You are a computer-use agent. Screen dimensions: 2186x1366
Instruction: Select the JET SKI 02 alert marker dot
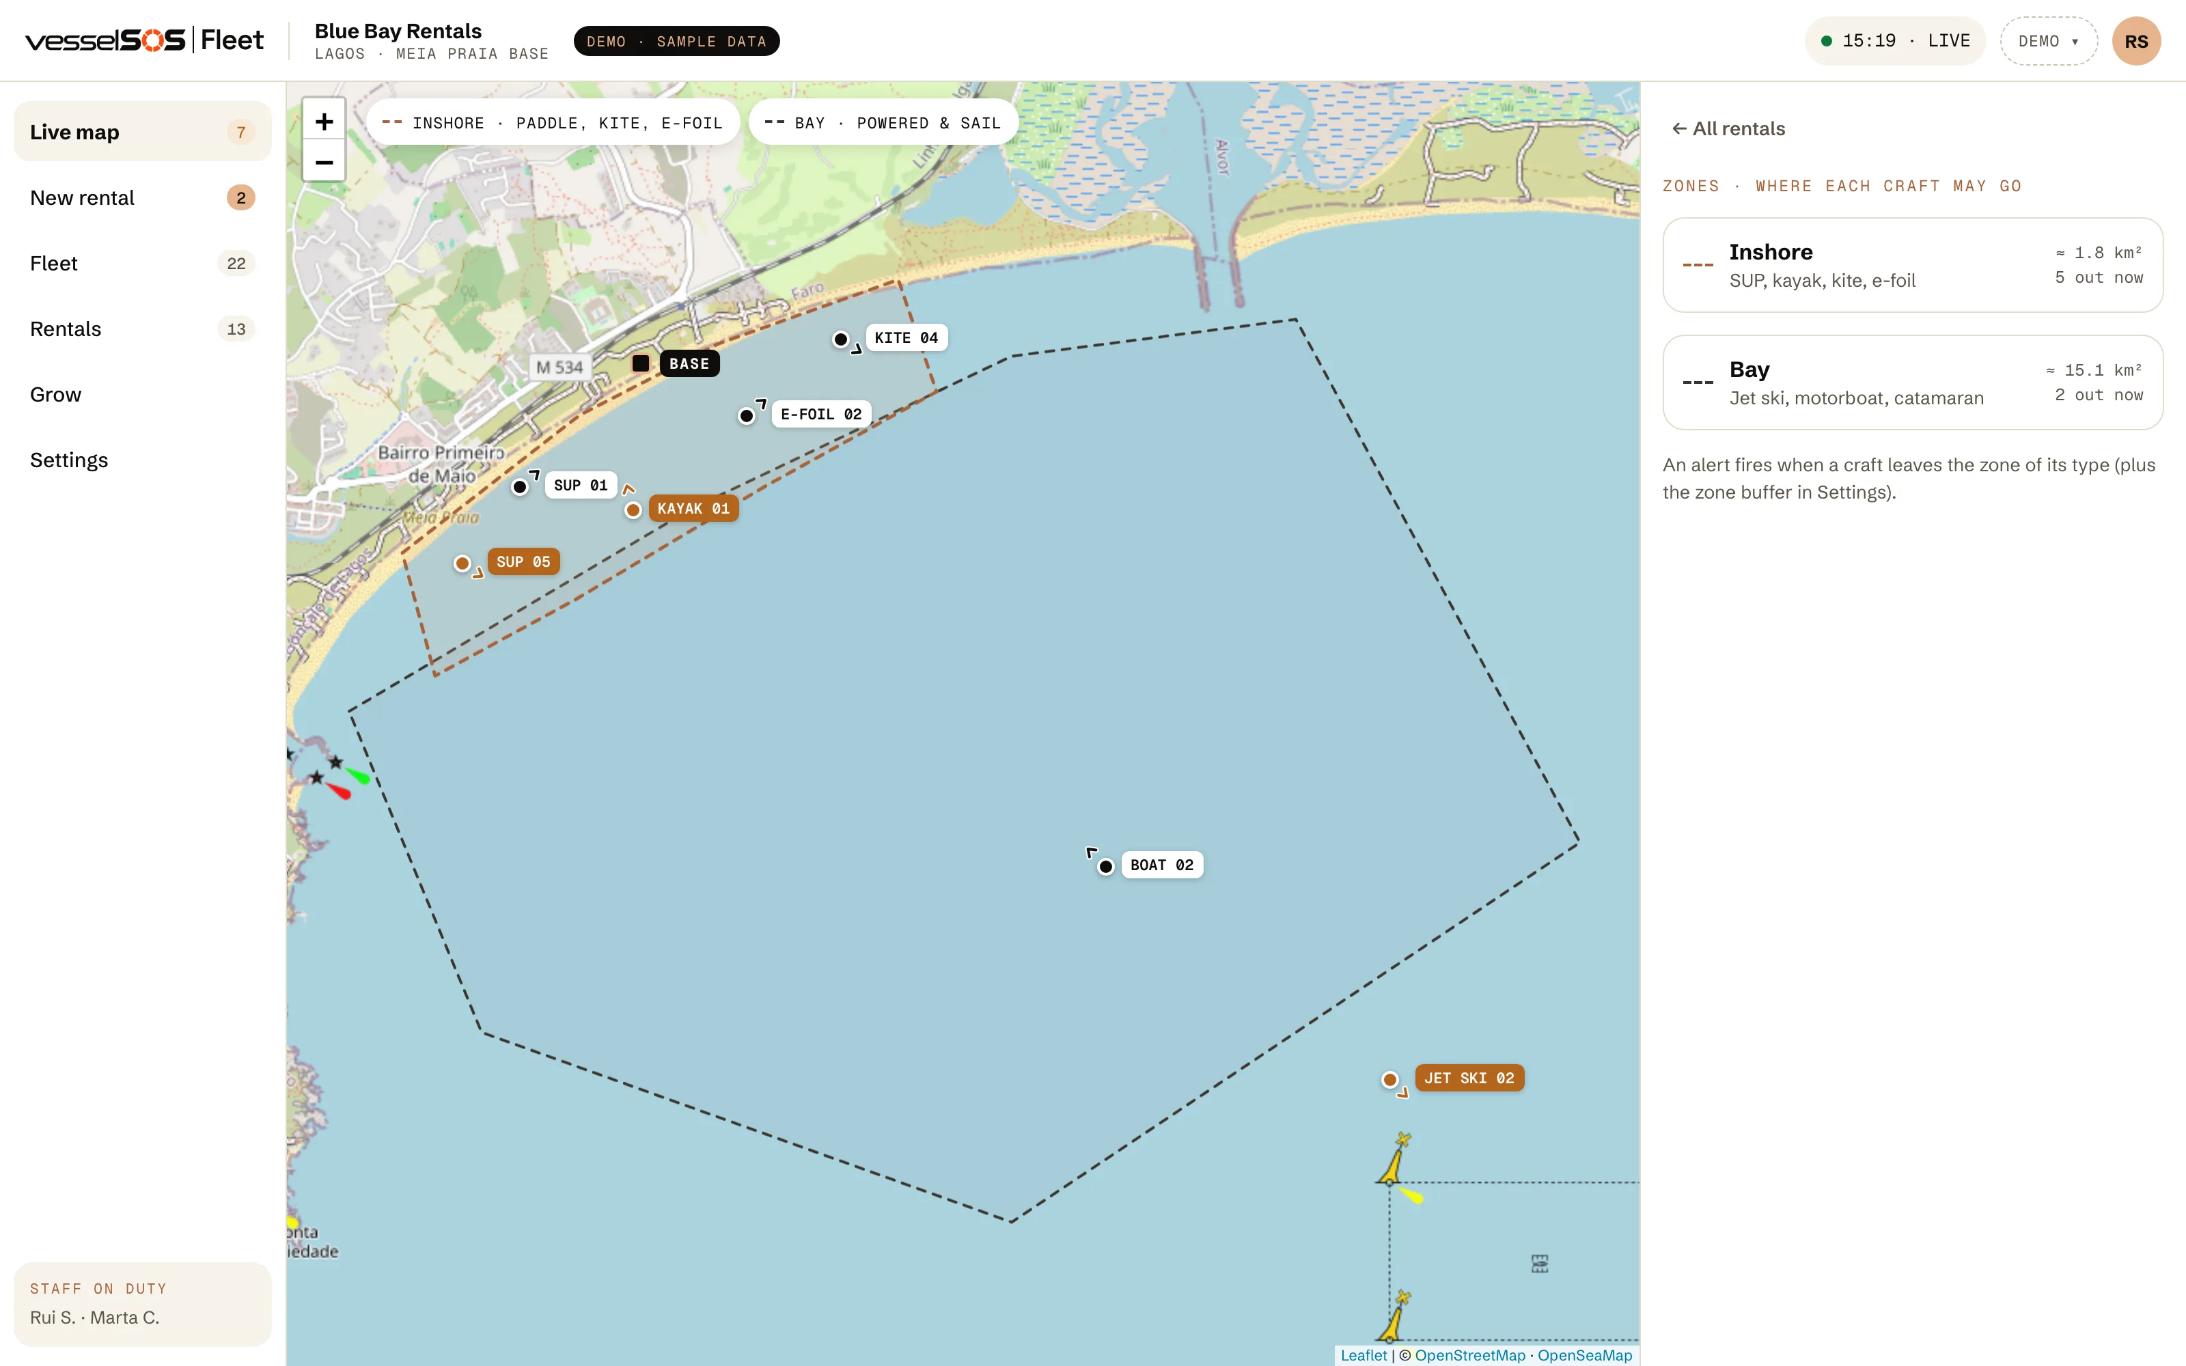[x=1390, y=1080]
